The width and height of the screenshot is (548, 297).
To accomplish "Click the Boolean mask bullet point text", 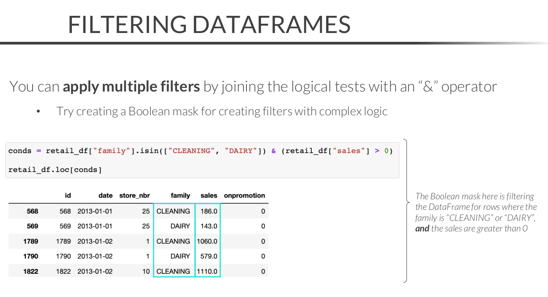I will (222, 111).
